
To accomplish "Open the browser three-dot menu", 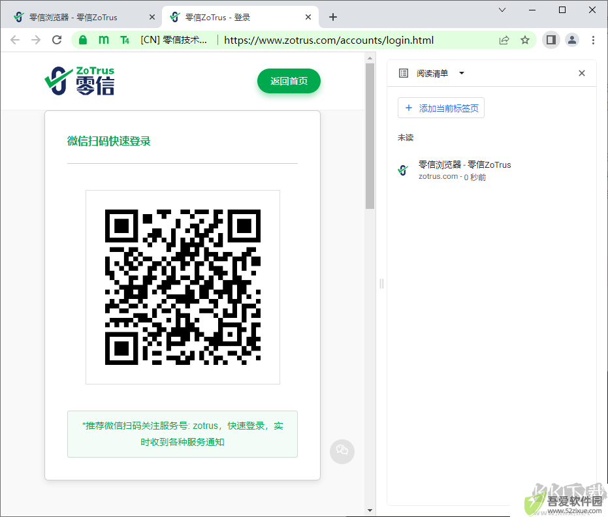I will (x=593, y=40).
